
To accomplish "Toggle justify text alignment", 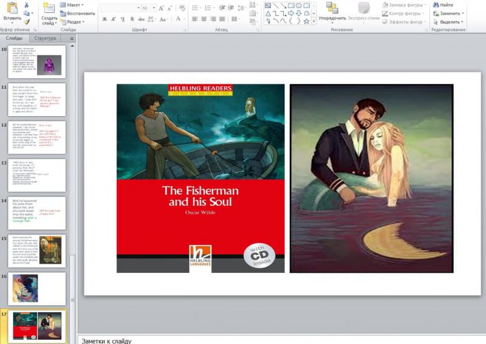I will coord(222,19).
